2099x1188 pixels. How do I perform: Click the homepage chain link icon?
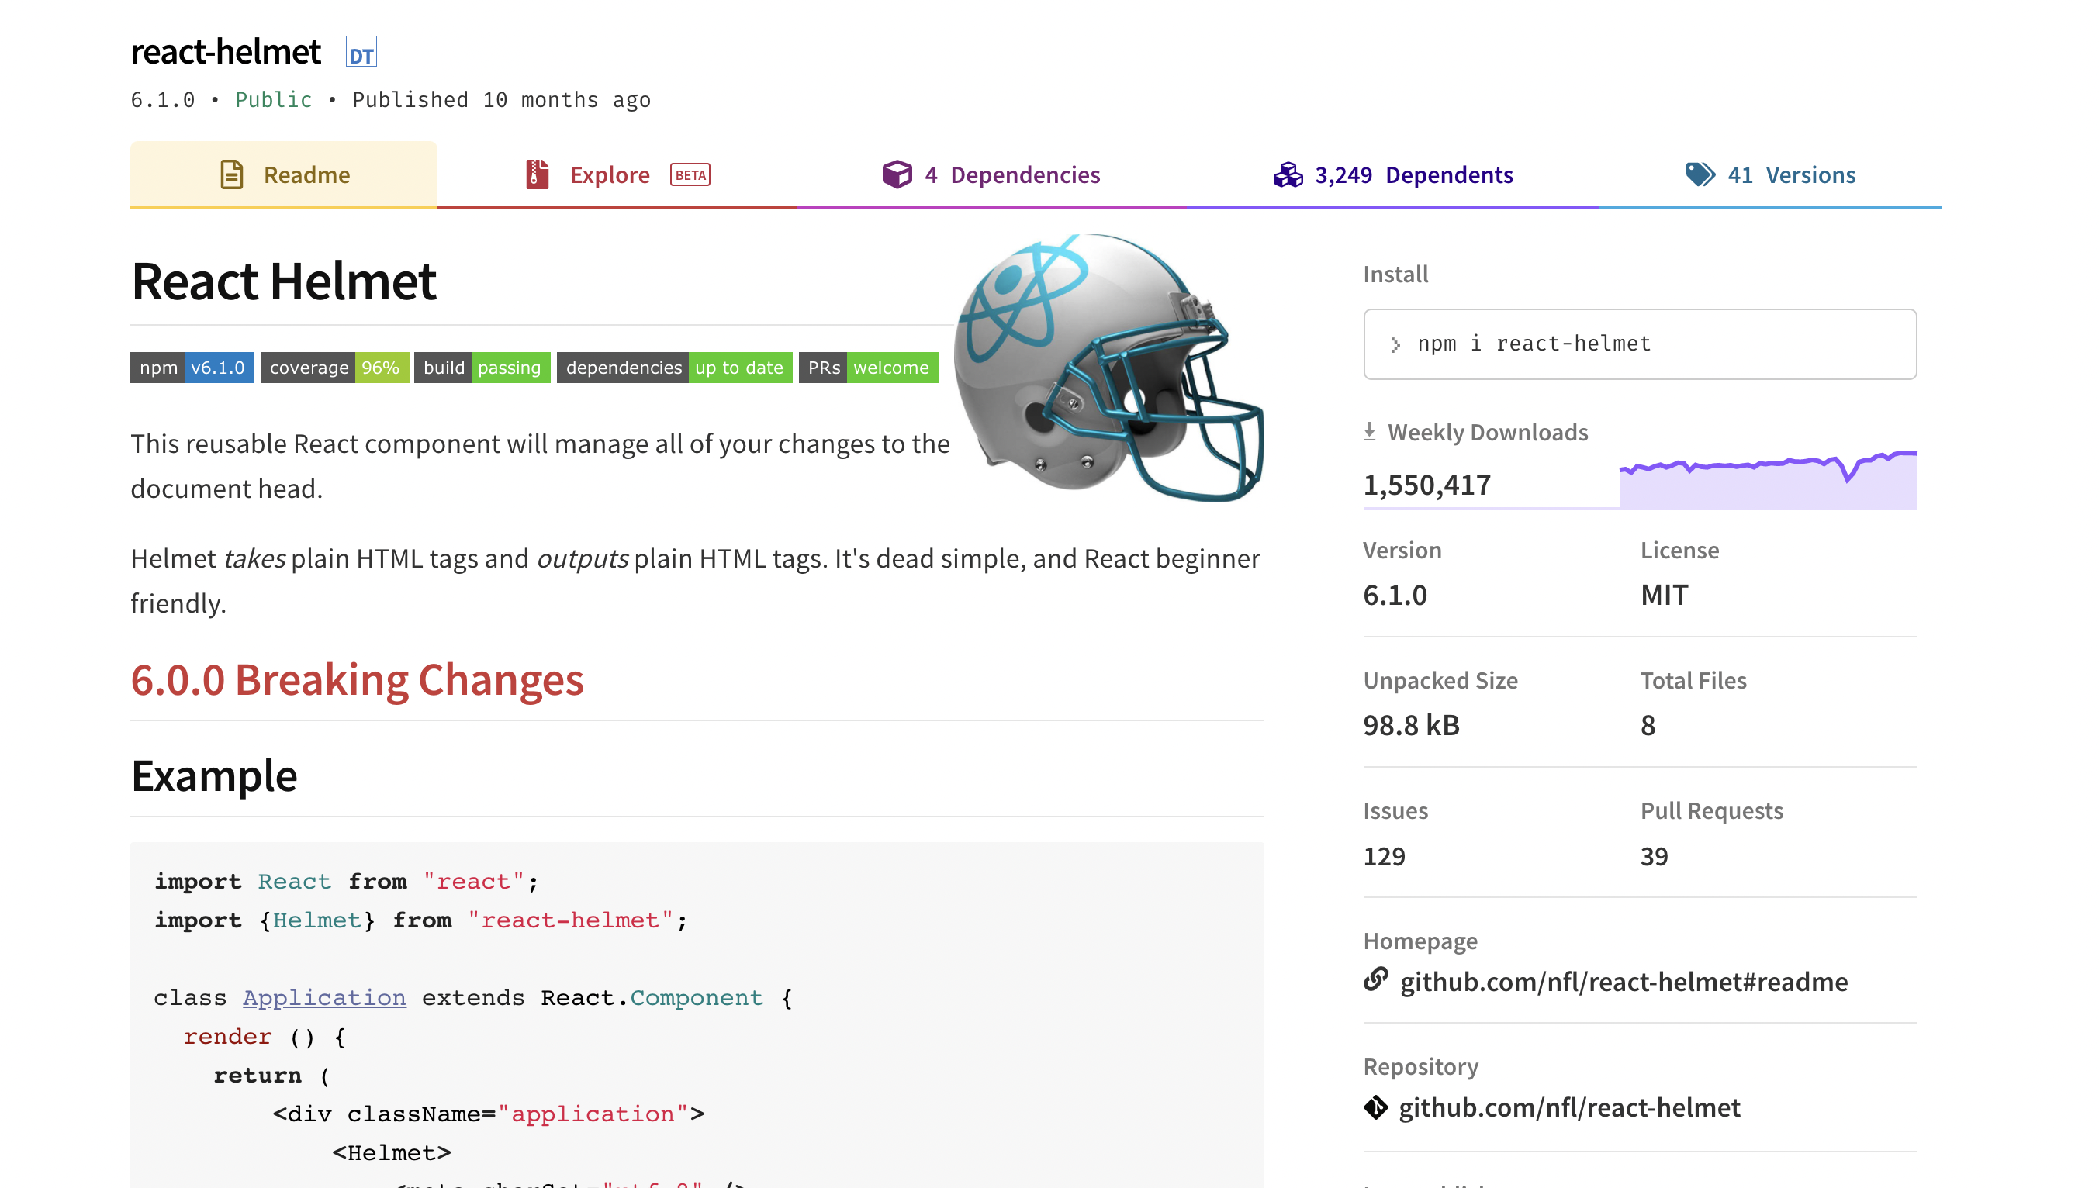(1376, 979)
